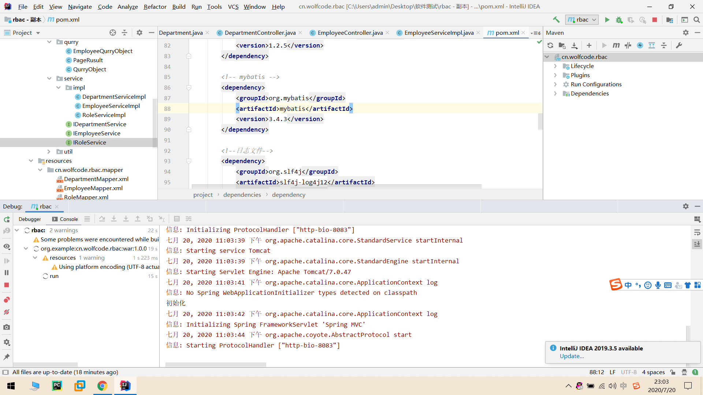The height and width of the screenshot is (395, 703).
Task: Click the RoleMapper.xml file in resources
Action: [86, 197]
